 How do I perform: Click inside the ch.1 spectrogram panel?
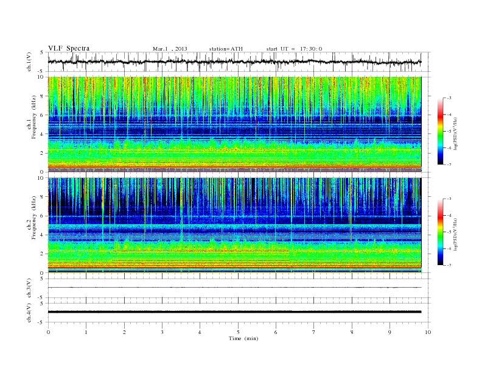click(x=234, y=124)
